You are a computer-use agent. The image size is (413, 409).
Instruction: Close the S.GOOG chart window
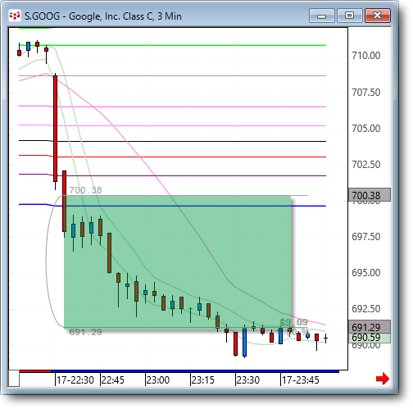(x=378, y=16)
